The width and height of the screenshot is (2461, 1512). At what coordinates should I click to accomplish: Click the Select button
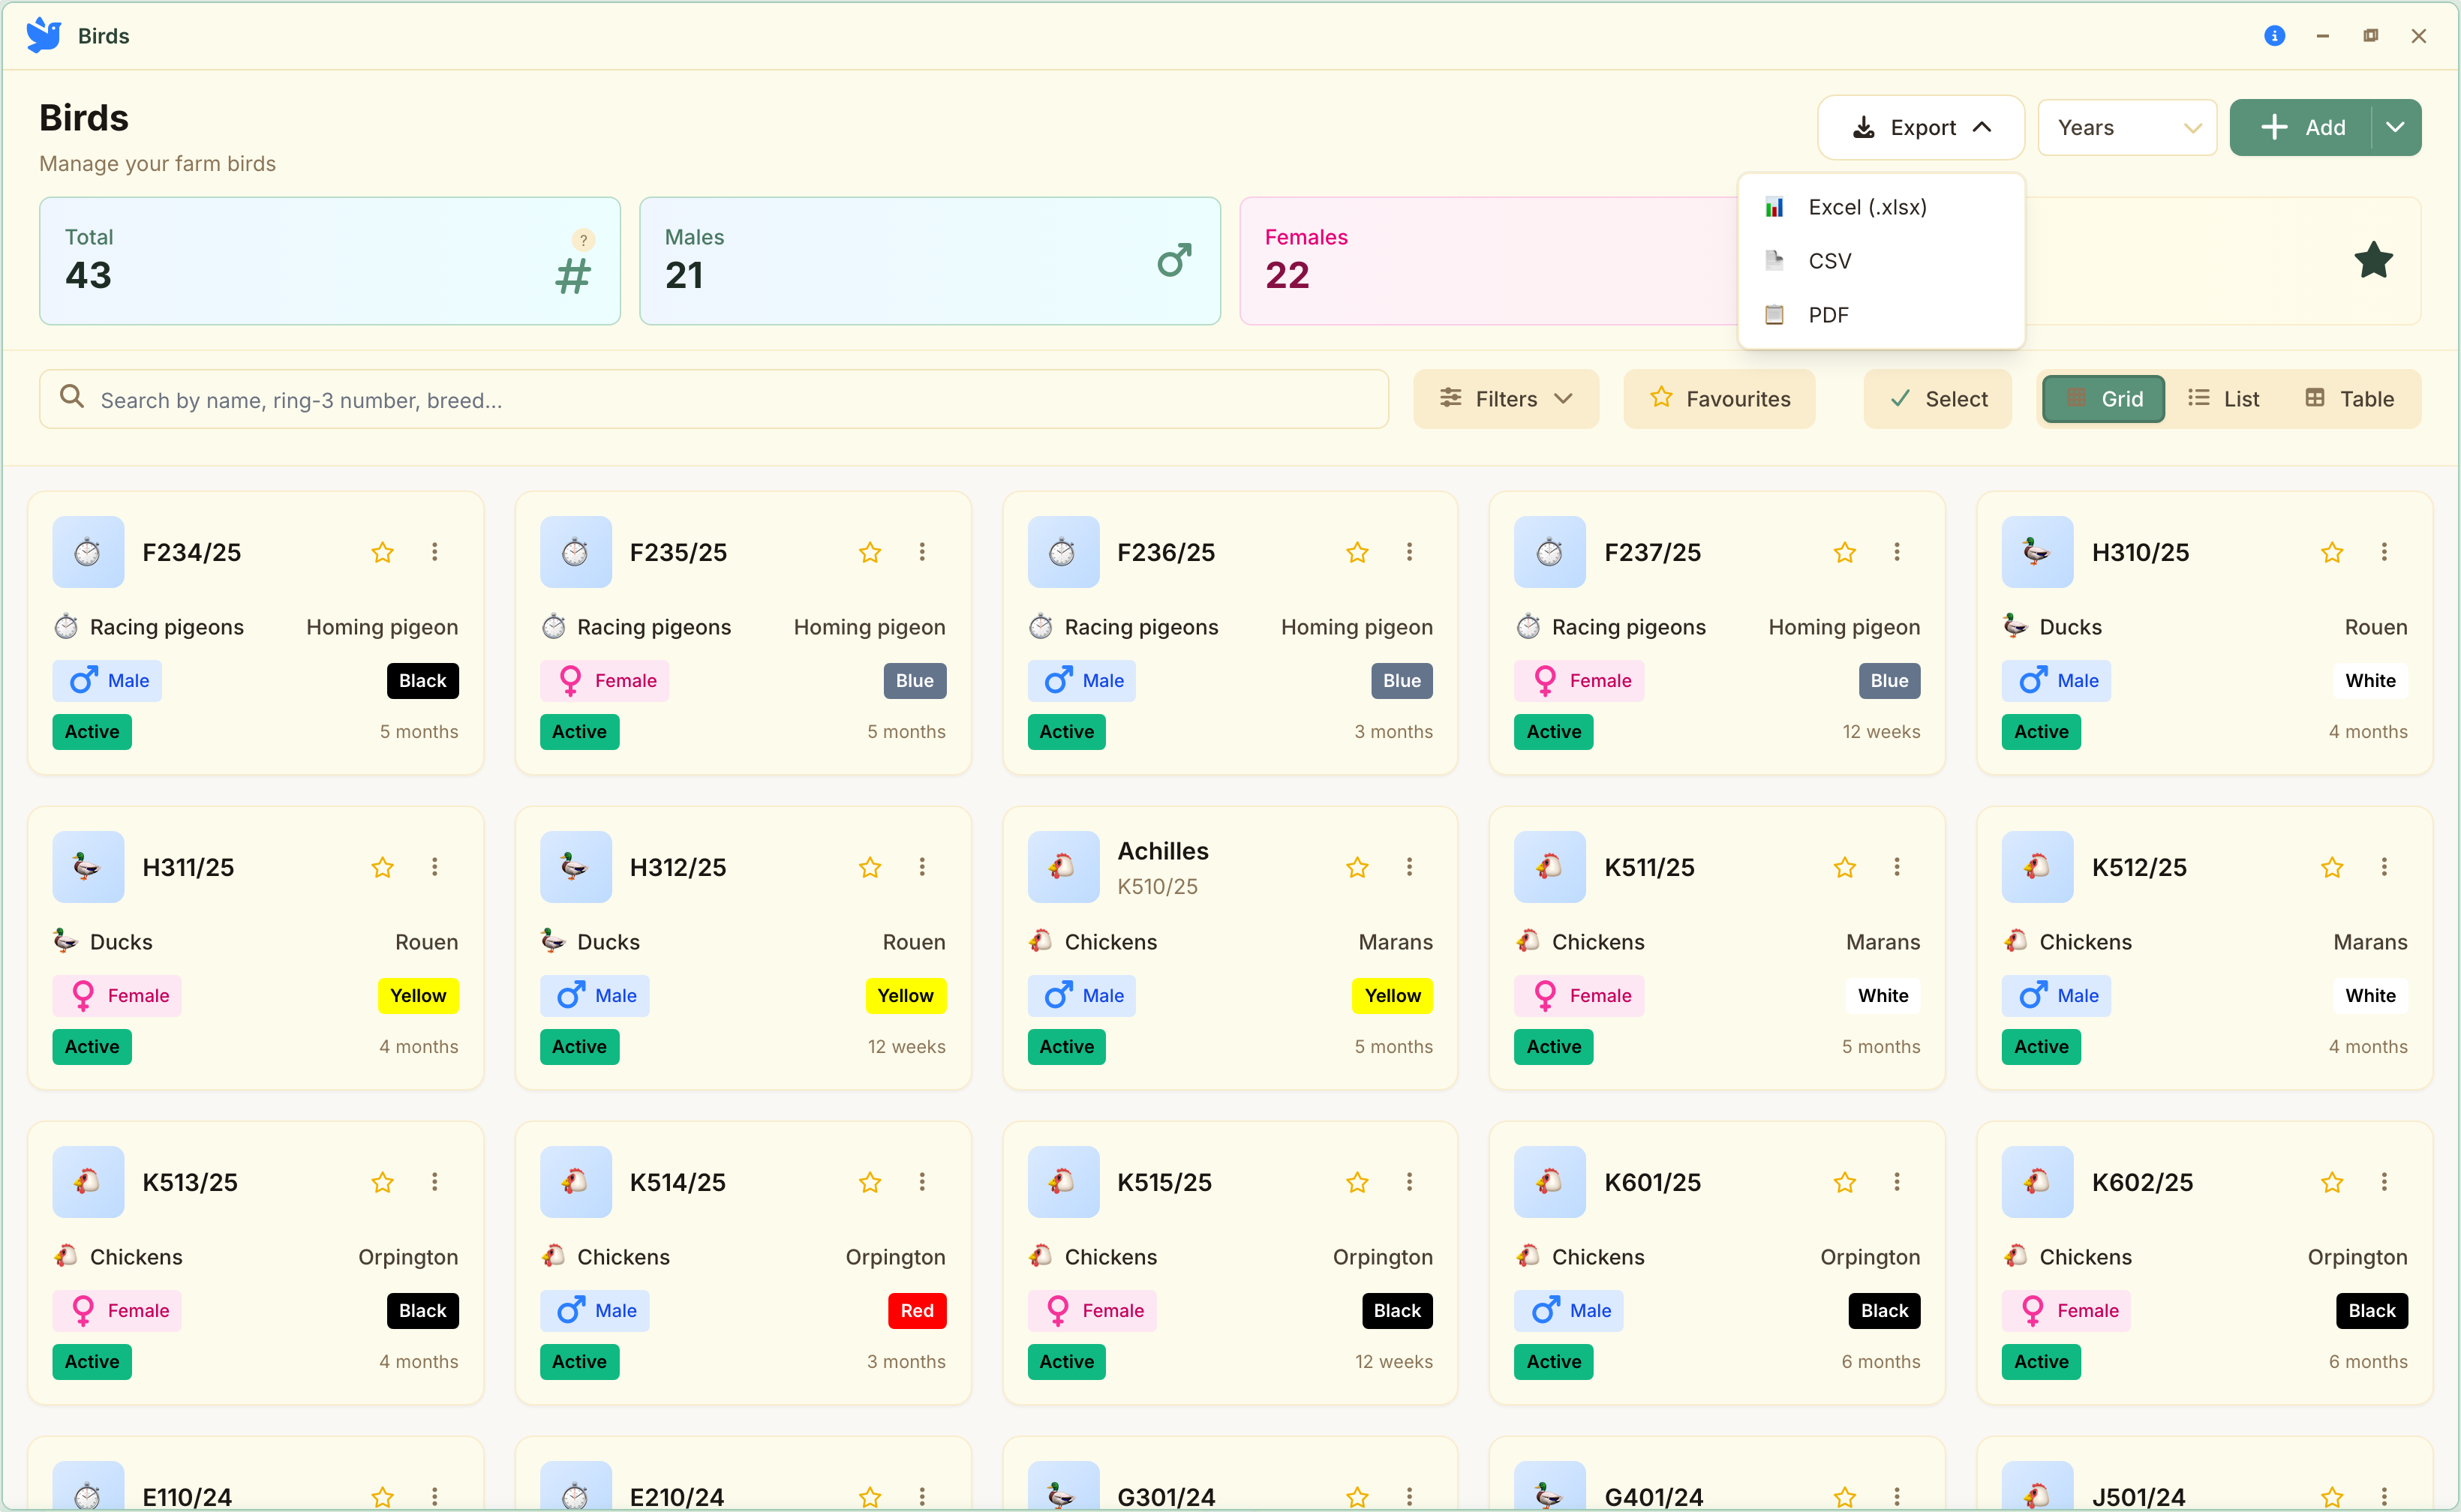1938,399
